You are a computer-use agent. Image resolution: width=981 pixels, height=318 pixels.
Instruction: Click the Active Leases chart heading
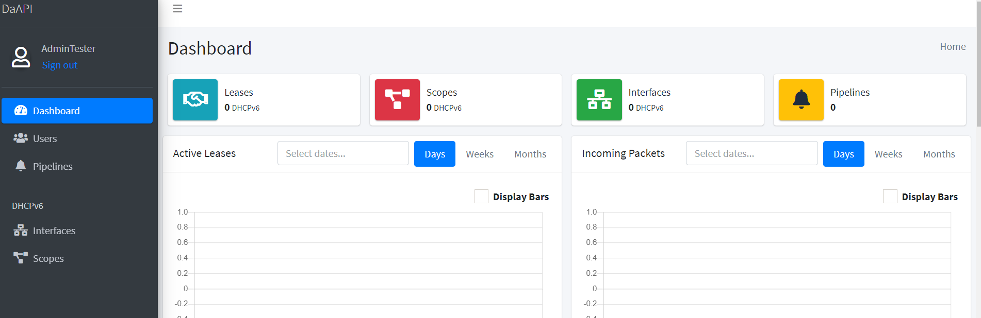[x=204, y=153]
